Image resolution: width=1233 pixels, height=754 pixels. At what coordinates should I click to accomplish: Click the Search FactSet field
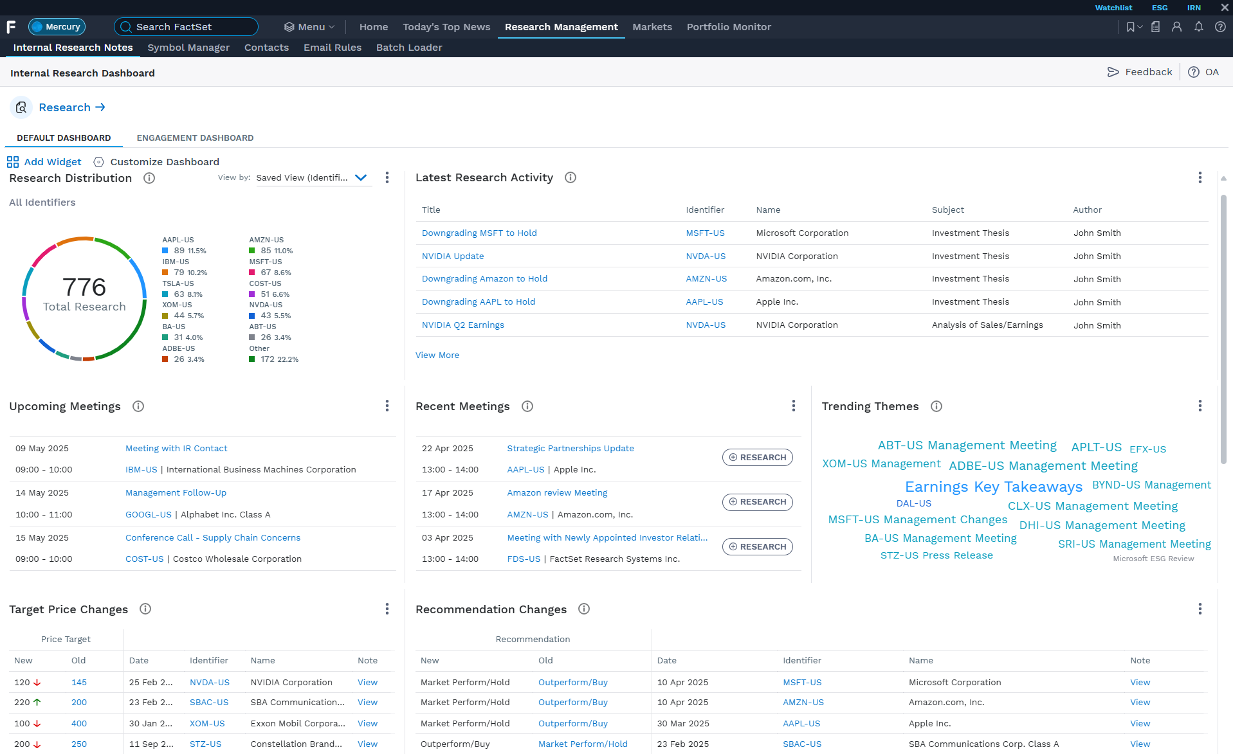pyautogui.click(x=186, y=27)
